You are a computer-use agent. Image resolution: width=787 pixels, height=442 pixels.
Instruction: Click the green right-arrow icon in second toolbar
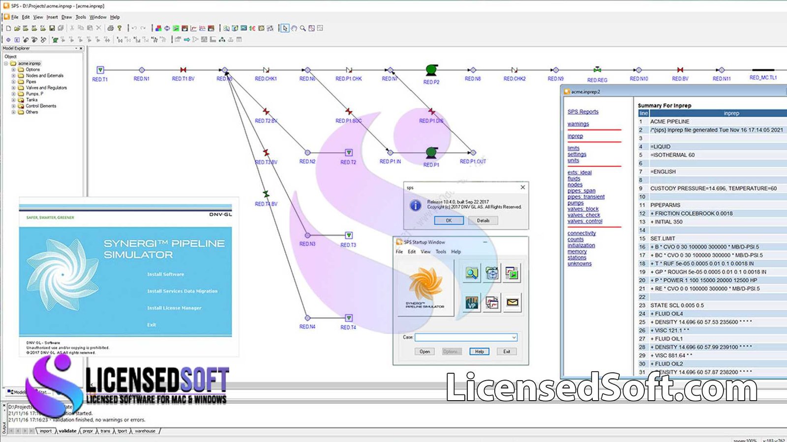tap(187, 39)
